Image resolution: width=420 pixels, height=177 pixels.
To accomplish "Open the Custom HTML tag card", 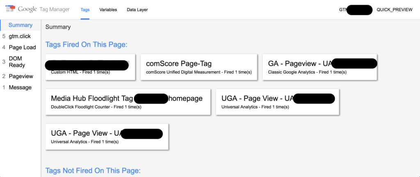I will pyautogui.click(x=90, y=67).
